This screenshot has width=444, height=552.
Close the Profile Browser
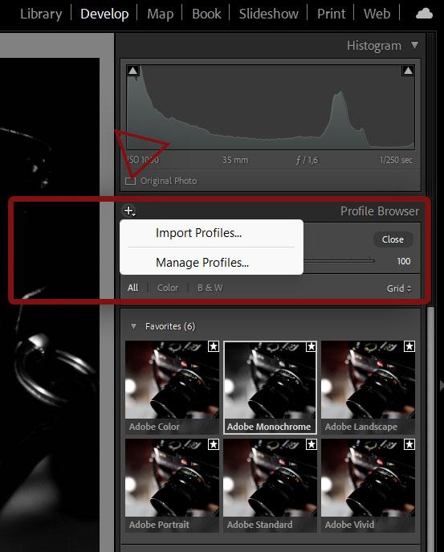[x=393, y=239]
